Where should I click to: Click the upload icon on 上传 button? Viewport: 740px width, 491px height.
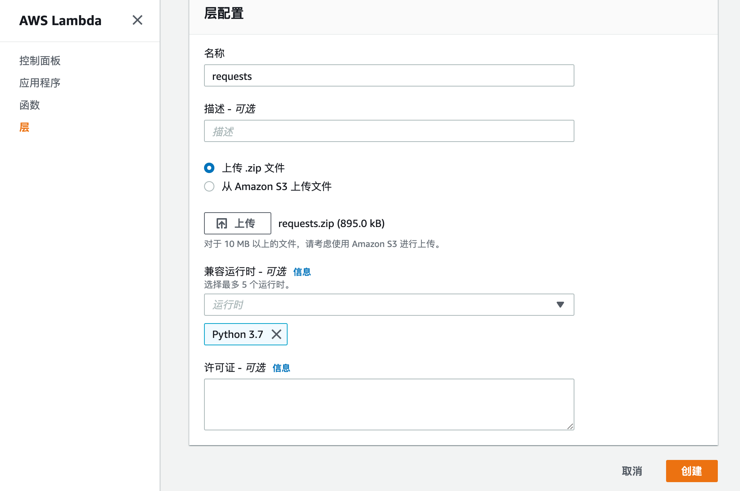[x=222, y=223]
